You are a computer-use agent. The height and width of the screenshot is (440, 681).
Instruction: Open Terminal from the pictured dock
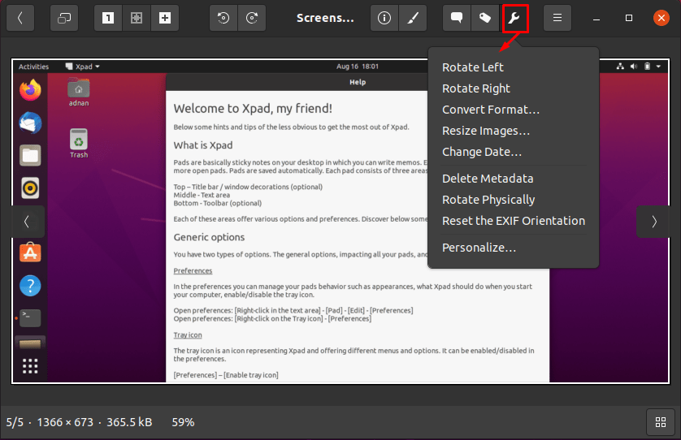coord(30,318)
